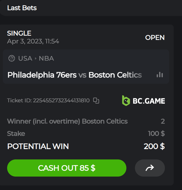Click the breadcrumb arrow between USA and NBA

click(x=36, y=59)
